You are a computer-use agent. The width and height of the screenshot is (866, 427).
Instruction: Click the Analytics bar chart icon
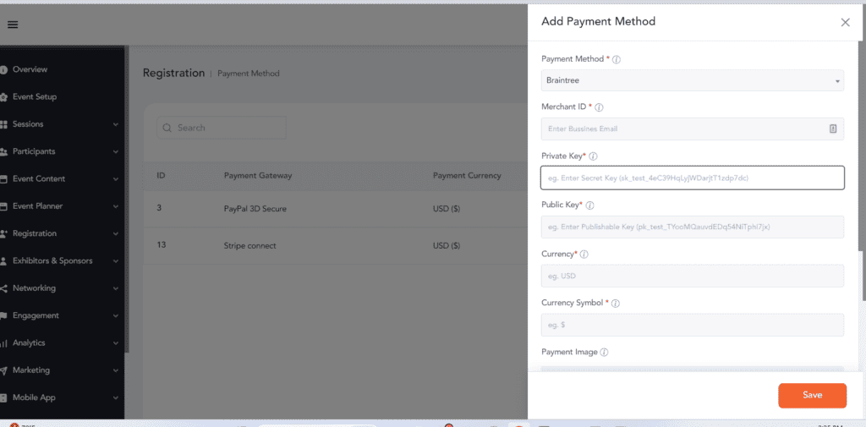point(3,343)
